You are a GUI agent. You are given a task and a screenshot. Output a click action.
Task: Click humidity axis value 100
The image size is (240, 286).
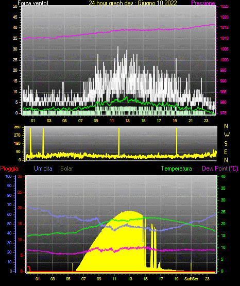(x=9, y=176)
